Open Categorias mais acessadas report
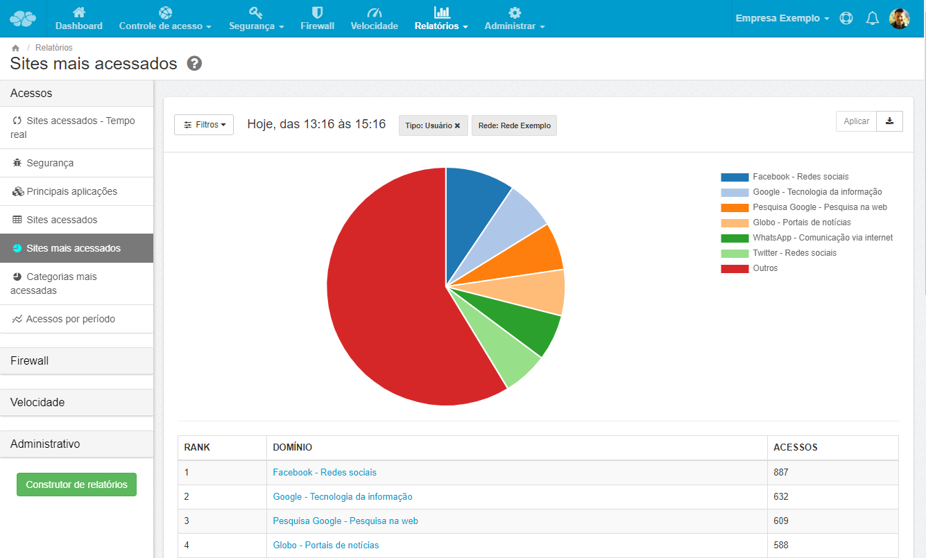Screen dimensions: 926x558 click(x=76, y=284)
